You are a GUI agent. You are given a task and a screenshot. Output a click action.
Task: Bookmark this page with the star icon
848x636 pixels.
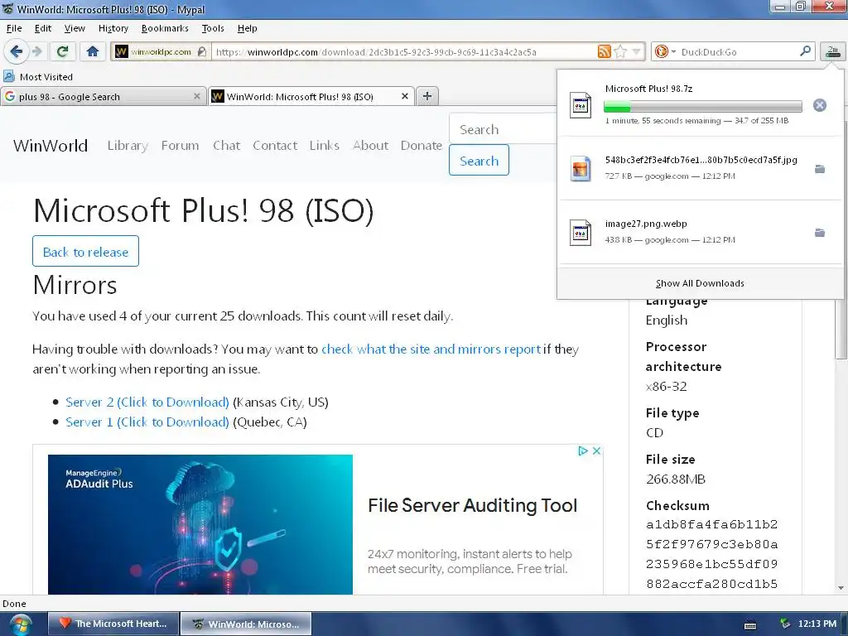pyautogui.click(x=620, y=52)
